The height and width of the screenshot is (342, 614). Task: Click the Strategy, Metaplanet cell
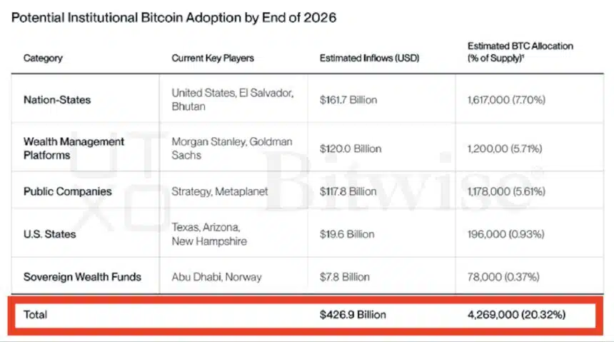[220, 191]
